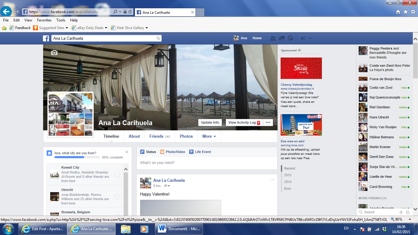Open the Favorites menu

coord(44,20)
